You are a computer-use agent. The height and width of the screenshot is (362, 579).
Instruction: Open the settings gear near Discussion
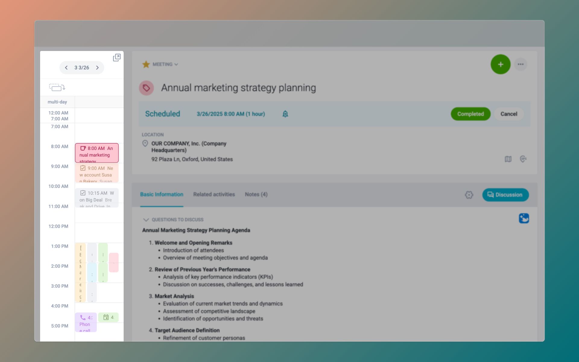coord(469,195)
